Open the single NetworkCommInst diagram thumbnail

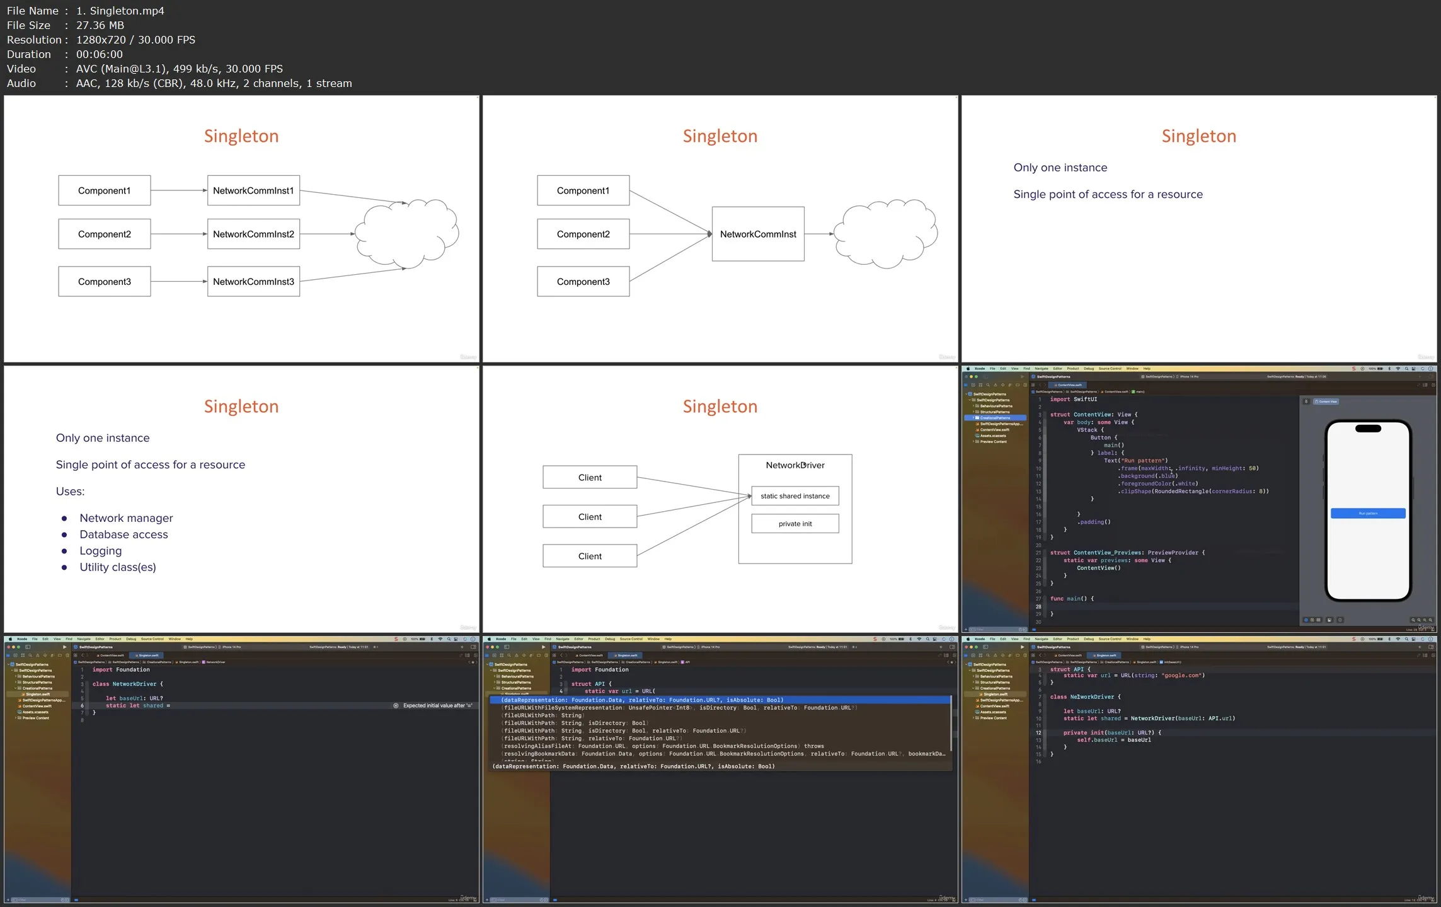[720, 229]
